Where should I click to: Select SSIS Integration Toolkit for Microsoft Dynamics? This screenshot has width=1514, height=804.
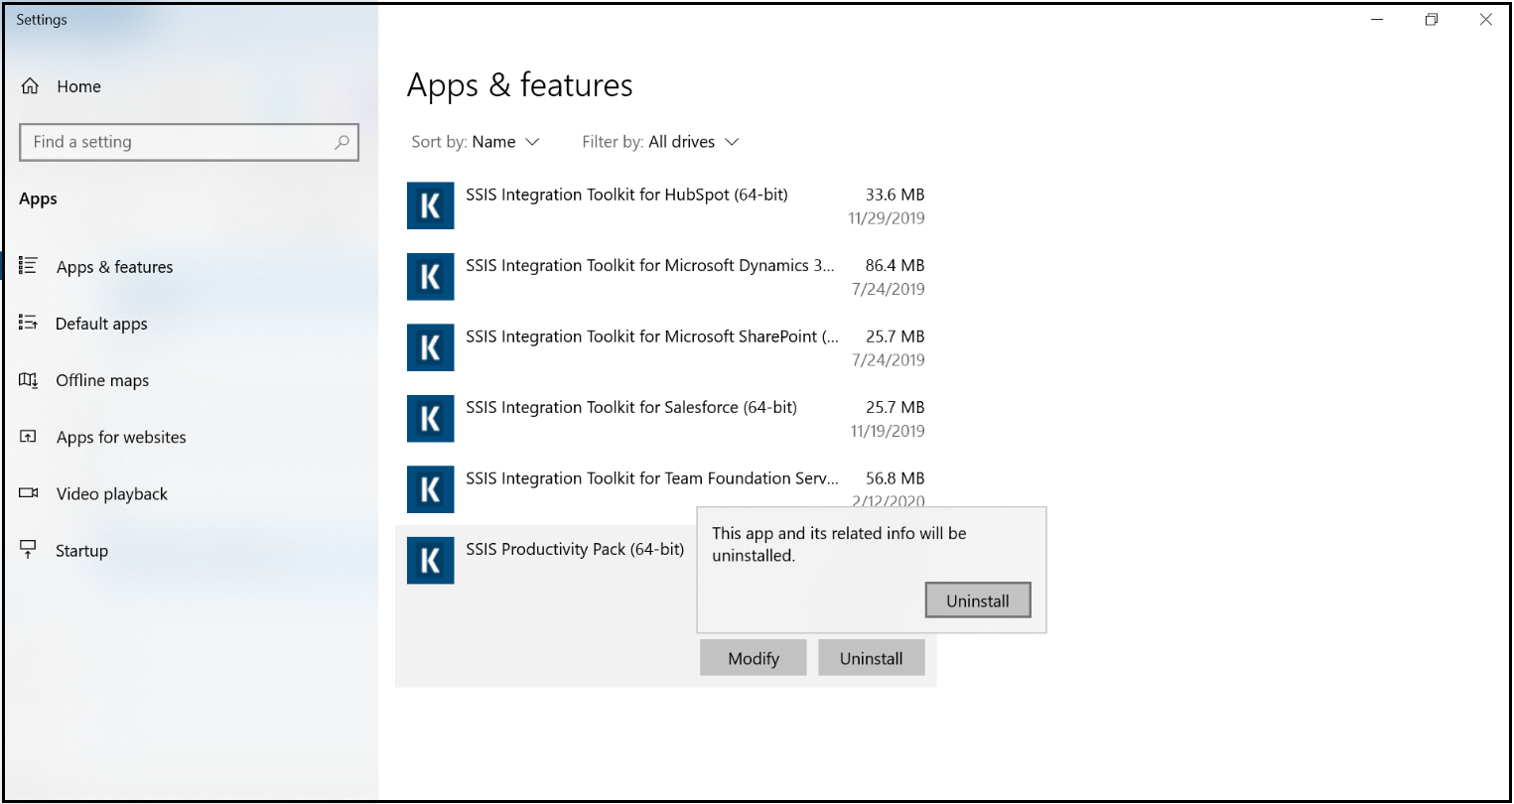(x=666, y=277)
